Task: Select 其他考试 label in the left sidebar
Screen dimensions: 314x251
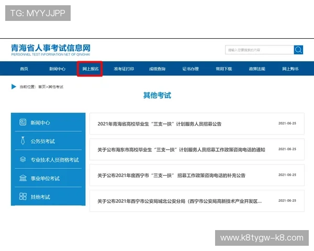Action: [40, 197]
